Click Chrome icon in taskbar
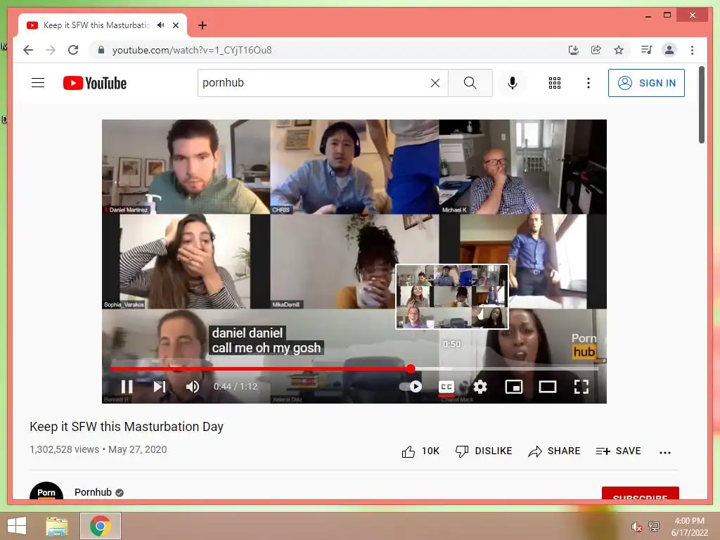Image resolution: width=720 pixels, height=540 pixels. [x=100, y=526]
